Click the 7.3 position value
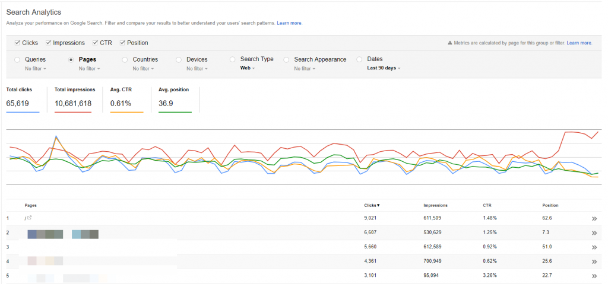This screenshot has height=284, width=608. pos(546,232)
